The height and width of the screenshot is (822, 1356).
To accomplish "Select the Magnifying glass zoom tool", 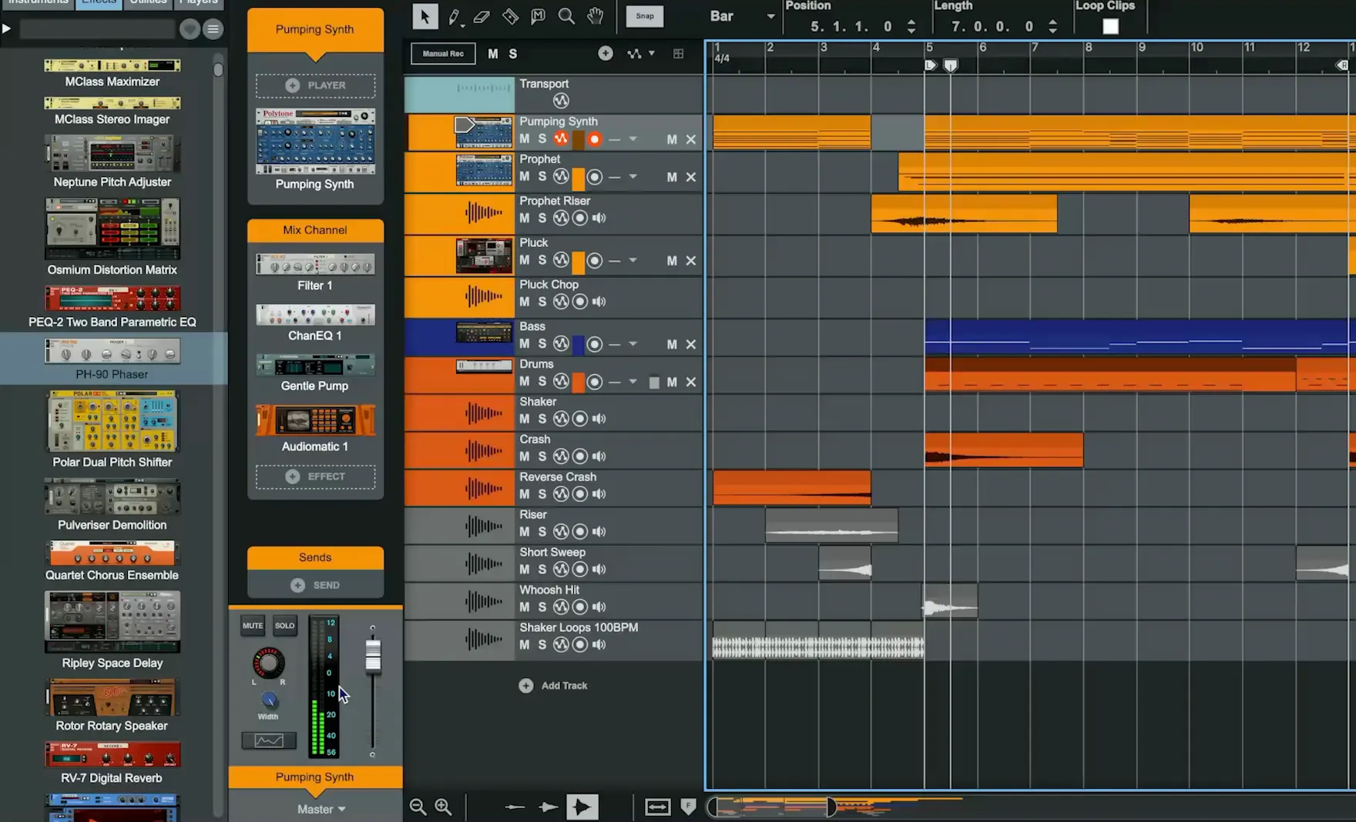I will pos(566,16).
